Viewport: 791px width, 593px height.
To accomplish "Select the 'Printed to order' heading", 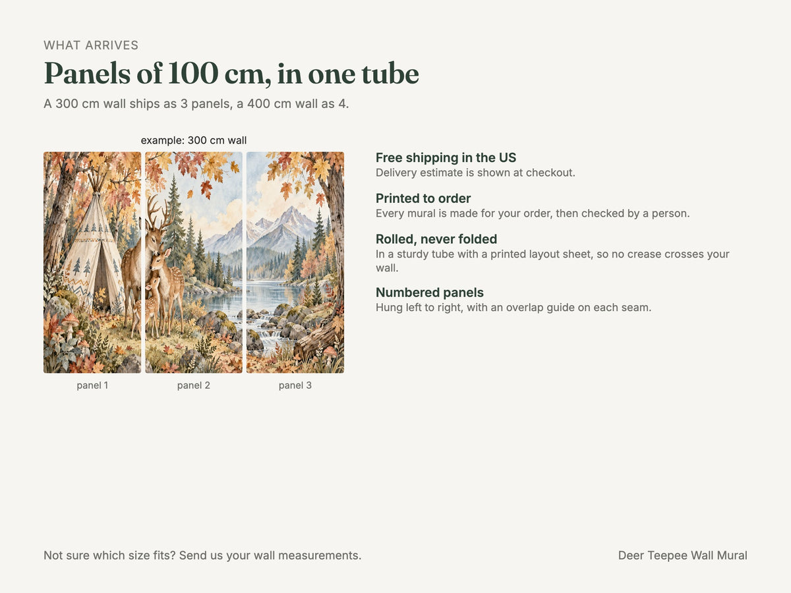I will [x=423, y=198].
